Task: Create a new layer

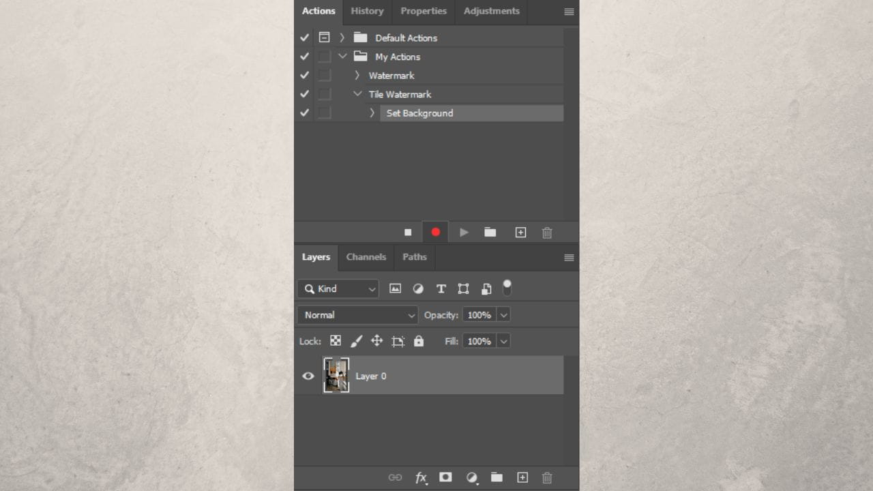Action: tap(522, 477)
